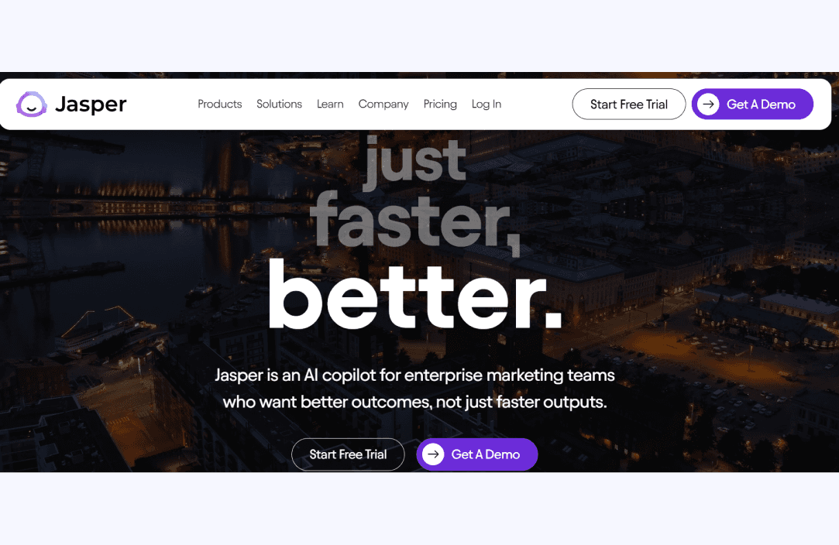Expand the Company menu item
Viewport: 839px width, 545px height.
click(383, 105)
